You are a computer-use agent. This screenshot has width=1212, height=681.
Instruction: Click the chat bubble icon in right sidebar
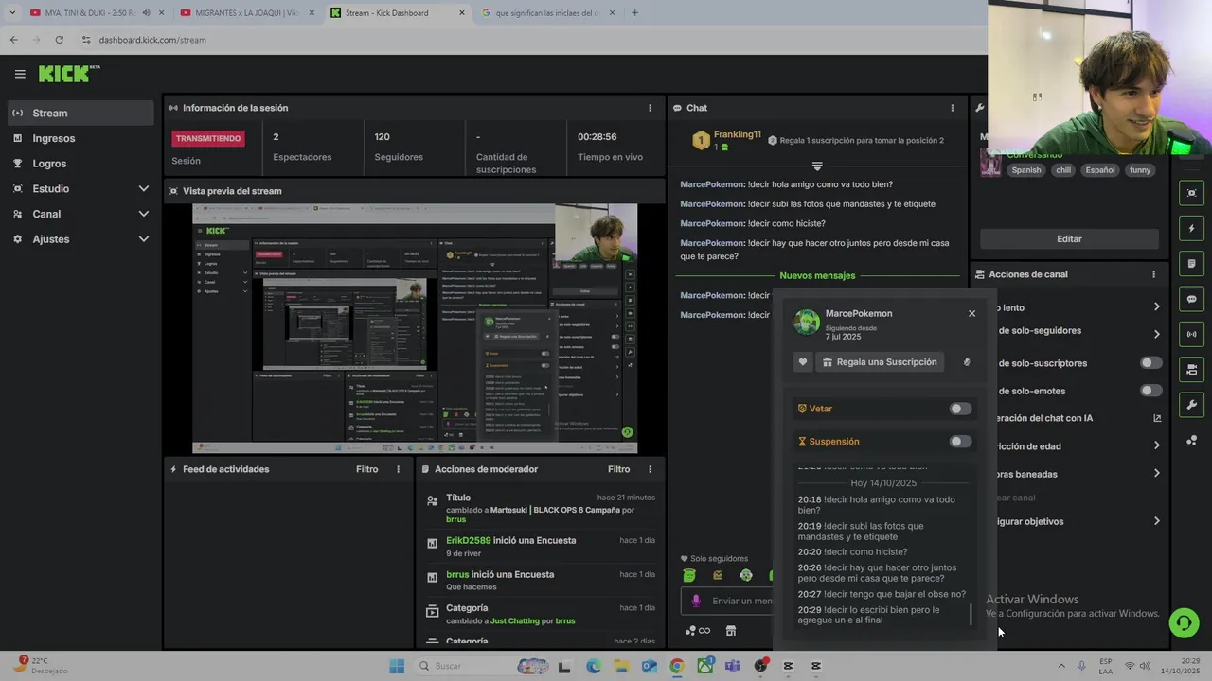pyautogui.click(x=1191, y=299)
